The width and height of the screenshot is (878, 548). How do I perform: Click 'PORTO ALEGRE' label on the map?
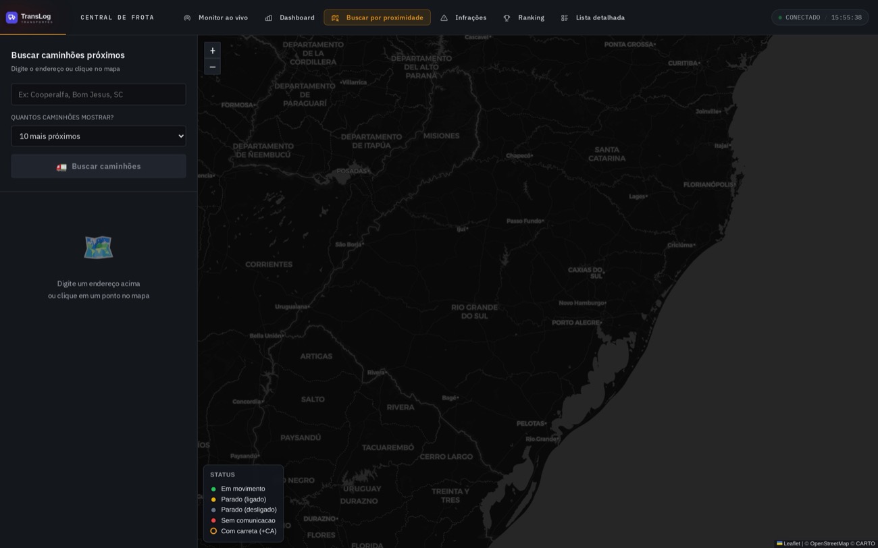pos(576,323)
